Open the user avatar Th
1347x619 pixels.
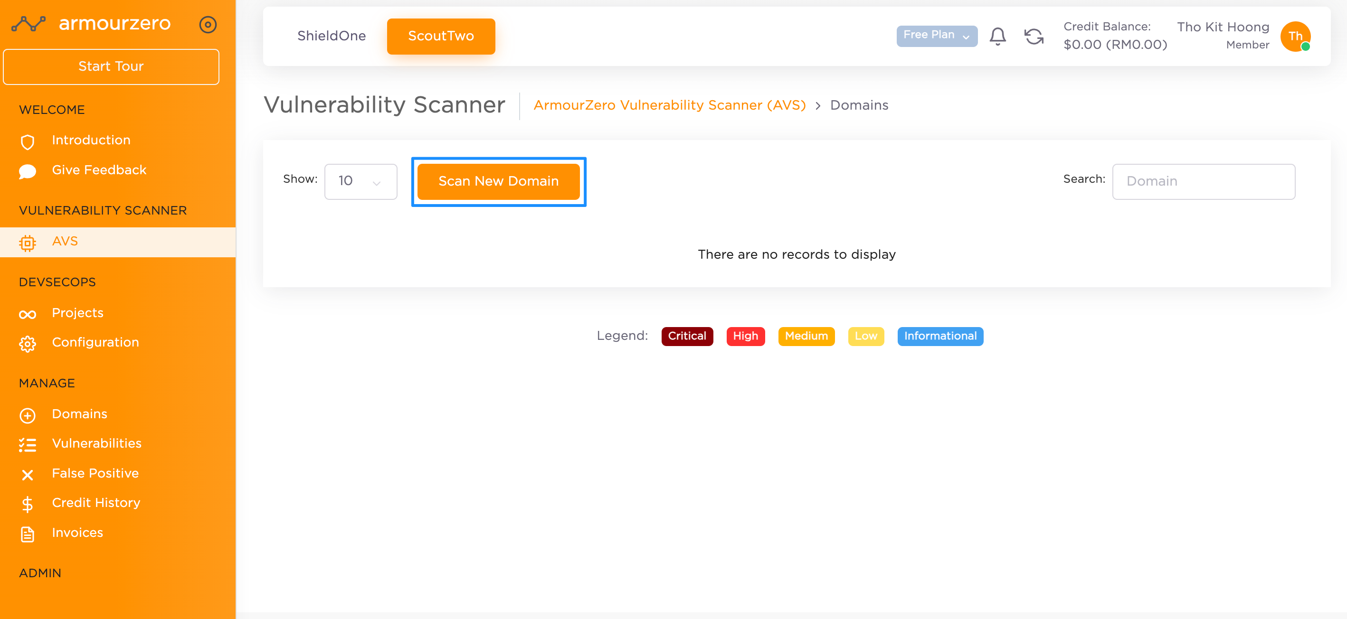1295,36
